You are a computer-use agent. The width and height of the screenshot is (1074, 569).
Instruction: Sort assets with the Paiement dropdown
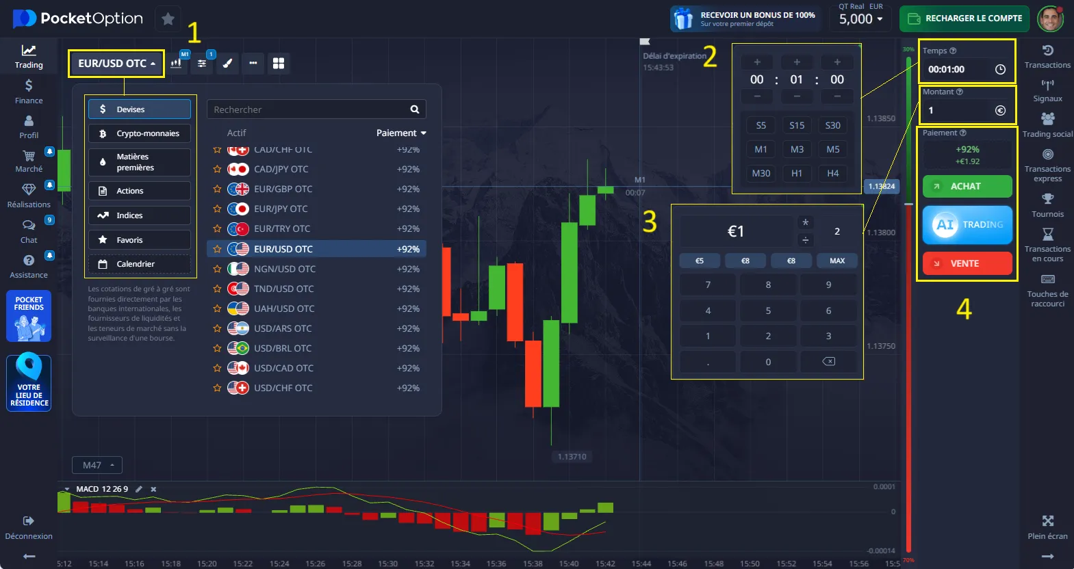[401, 133]
